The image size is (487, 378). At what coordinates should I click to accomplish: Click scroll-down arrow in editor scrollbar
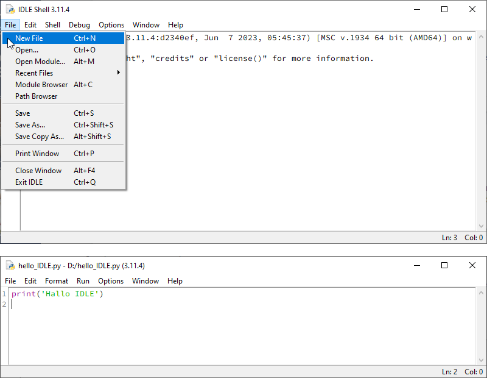point(481,360)
